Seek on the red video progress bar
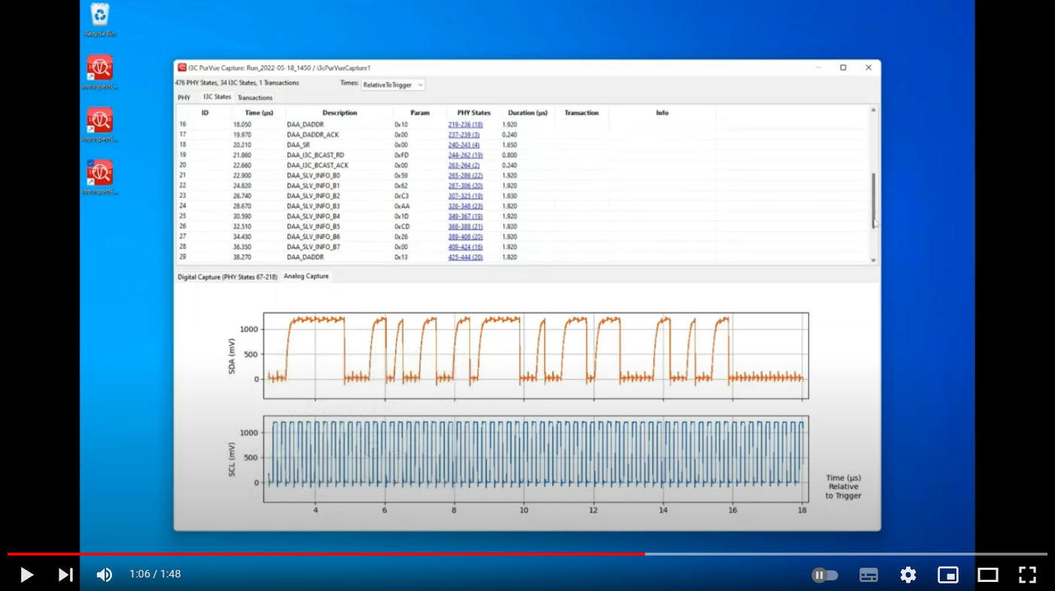The image size is (1055, 591). tap(326, 554)
